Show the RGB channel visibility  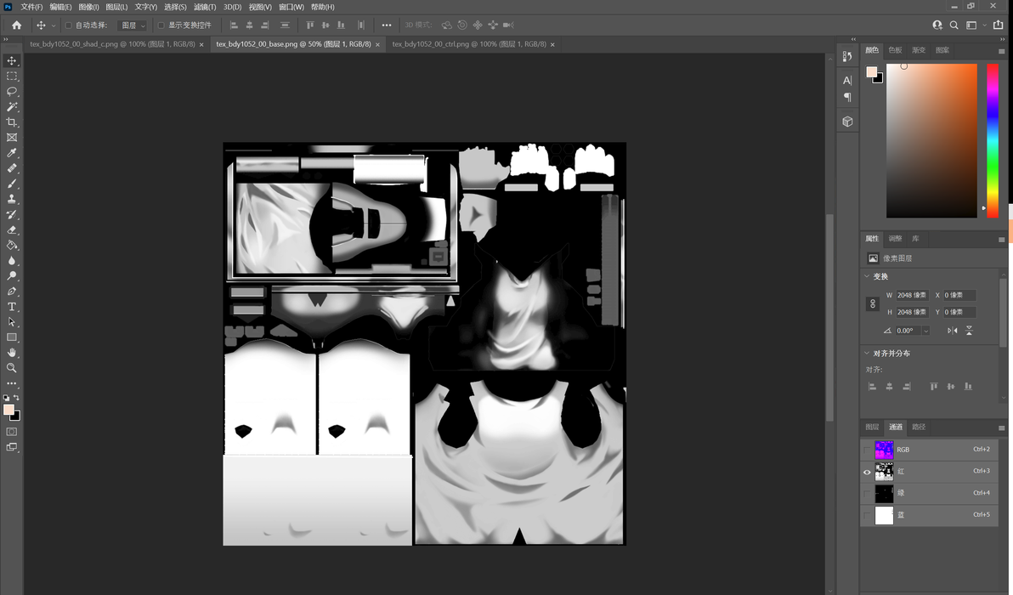(x=867, y=450)
